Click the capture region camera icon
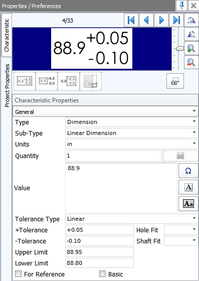This screenshot has width=199, height=281. pyautogui.click(x=175, y=81)
